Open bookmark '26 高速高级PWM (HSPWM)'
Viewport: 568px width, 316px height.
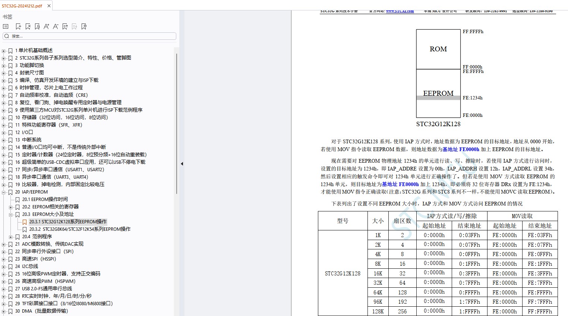click(x=45, y=281)
